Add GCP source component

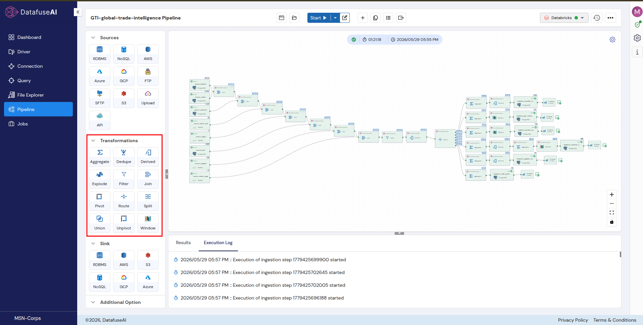pyautogui.click(x=124, y=76)
